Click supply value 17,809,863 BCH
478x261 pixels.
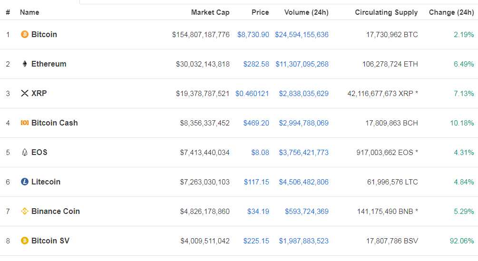tap(392, 123)
